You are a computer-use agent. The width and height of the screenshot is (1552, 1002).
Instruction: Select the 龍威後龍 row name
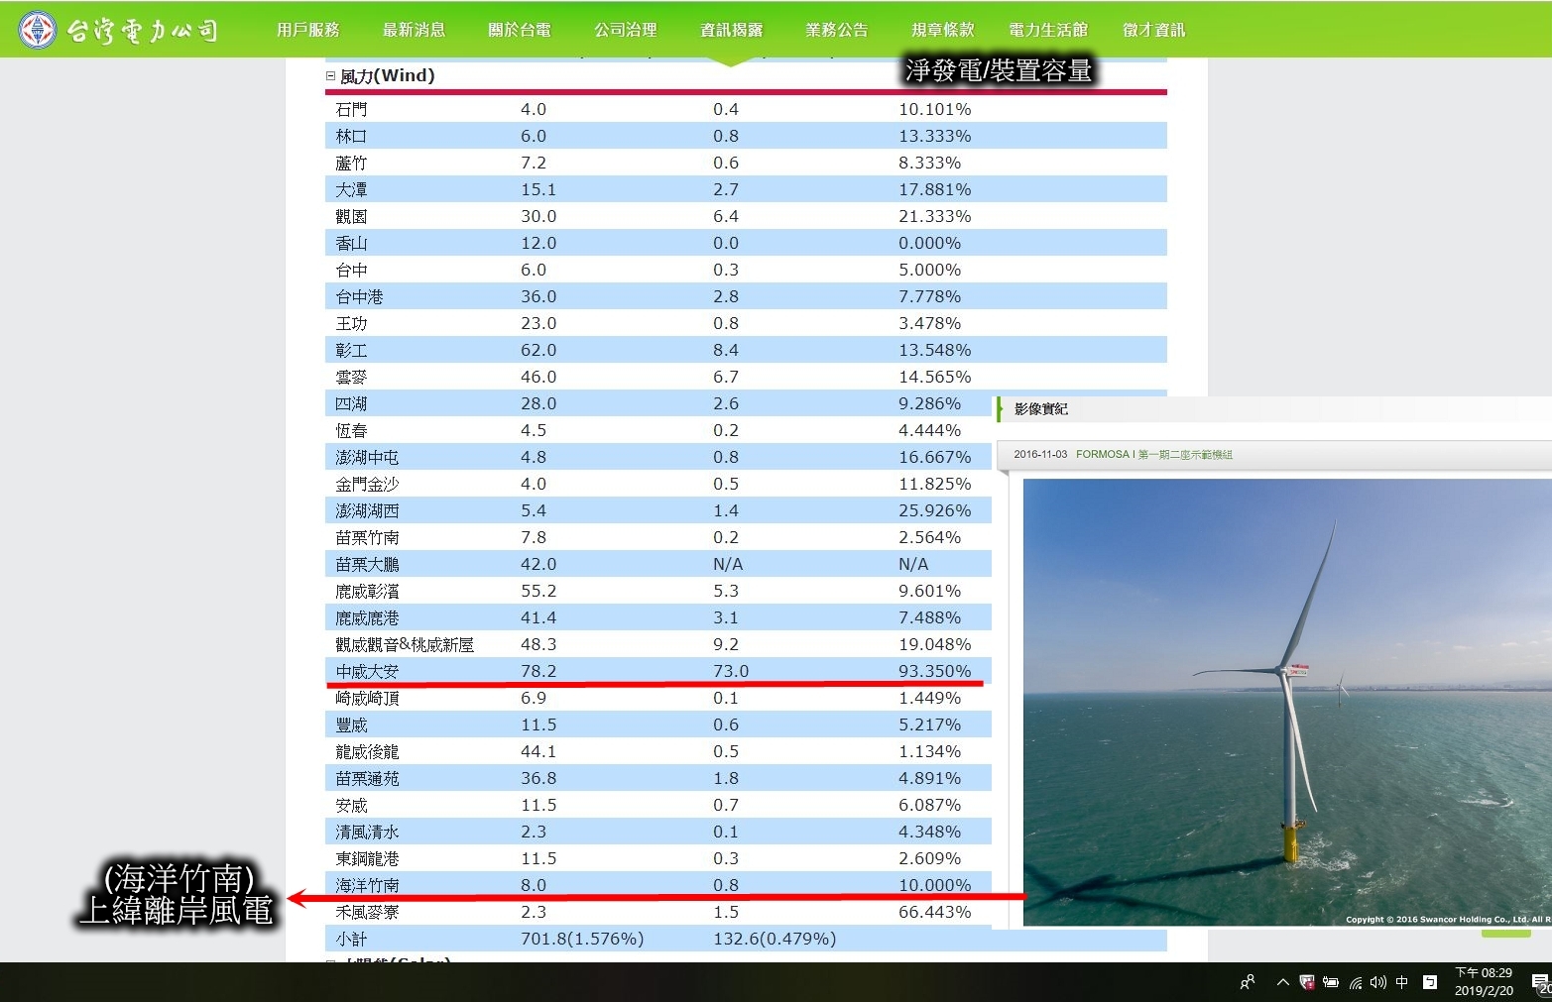pos(367,751)
